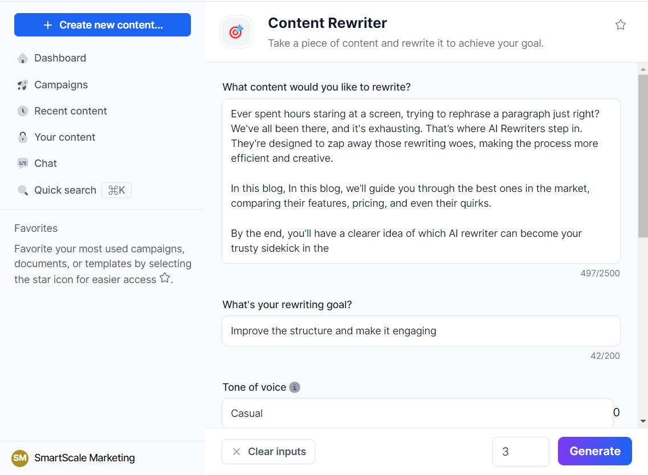Click the Dashboard home icon
The image size is (648, 475).
(23, 58)
